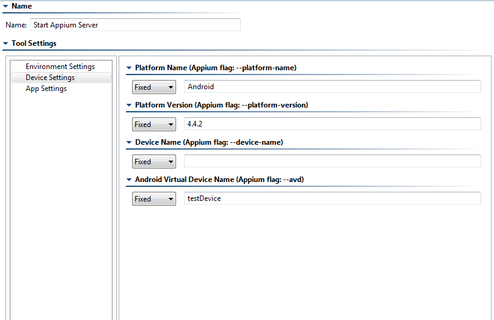
Task: Collapse the Platform Version section
Action: [129, 105]
